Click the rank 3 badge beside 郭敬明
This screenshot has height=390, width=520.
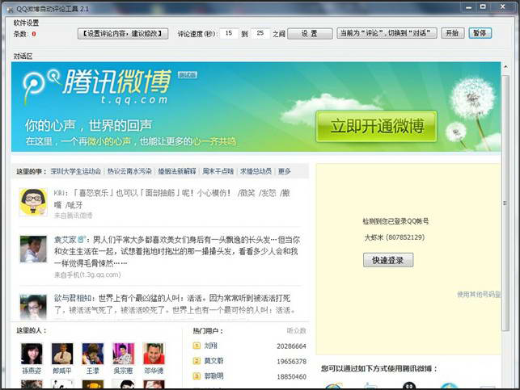tap(197, 376)
